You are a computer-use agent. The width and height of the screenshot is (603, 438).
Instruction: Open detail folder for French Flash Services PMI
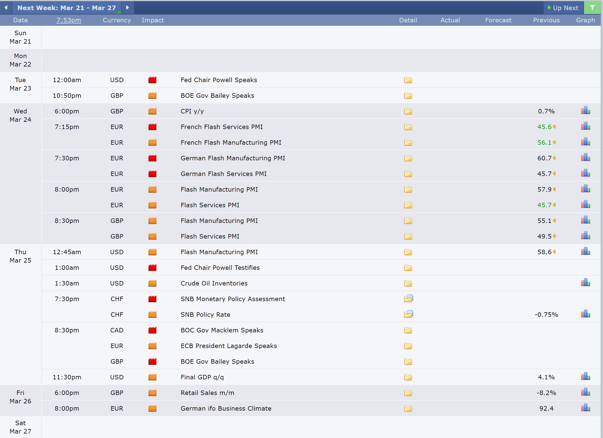click(x=408, y=127)
